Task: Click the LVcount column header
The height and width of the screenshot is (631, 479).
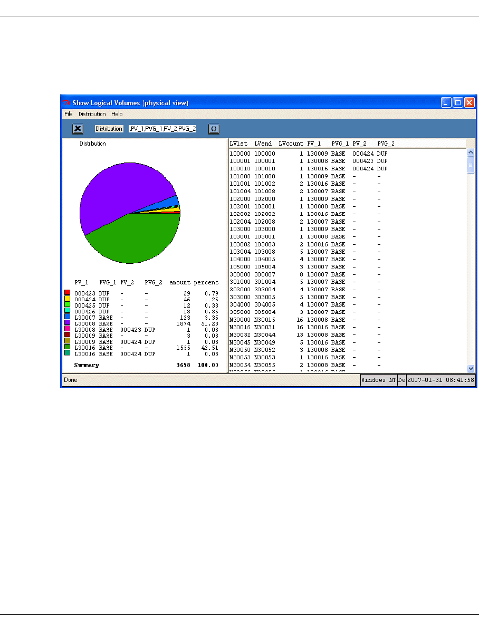Action: (x=291, y=144)
